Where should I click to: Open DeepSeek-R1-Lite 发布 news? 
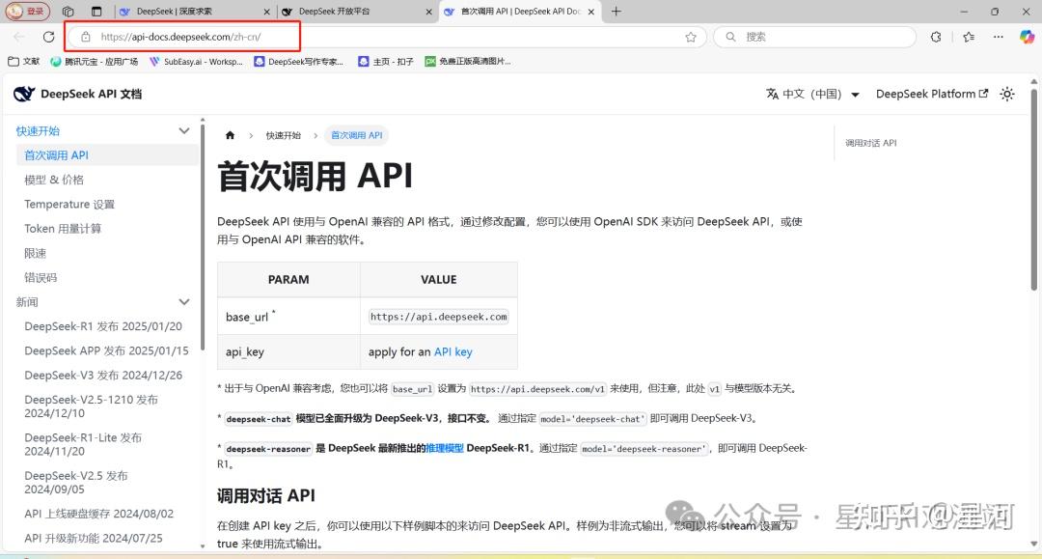coord(83,444)
